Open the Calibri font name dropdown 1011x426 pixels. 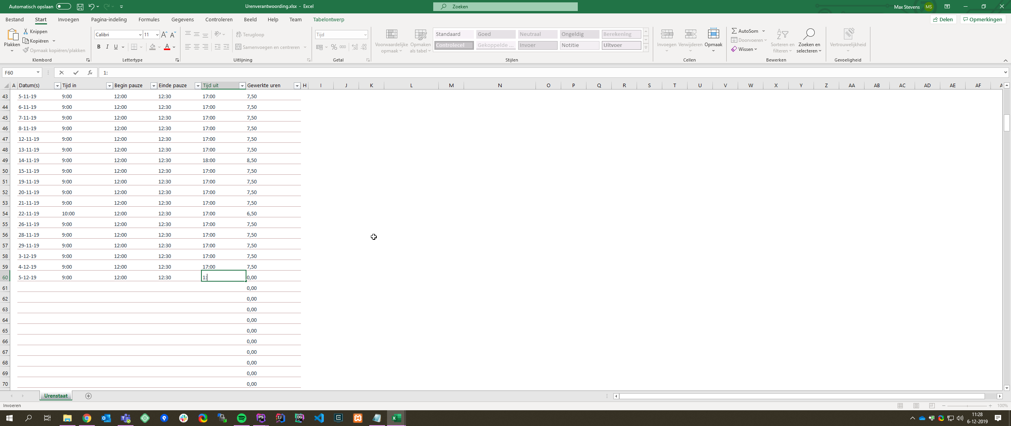(x=140, y=35)
